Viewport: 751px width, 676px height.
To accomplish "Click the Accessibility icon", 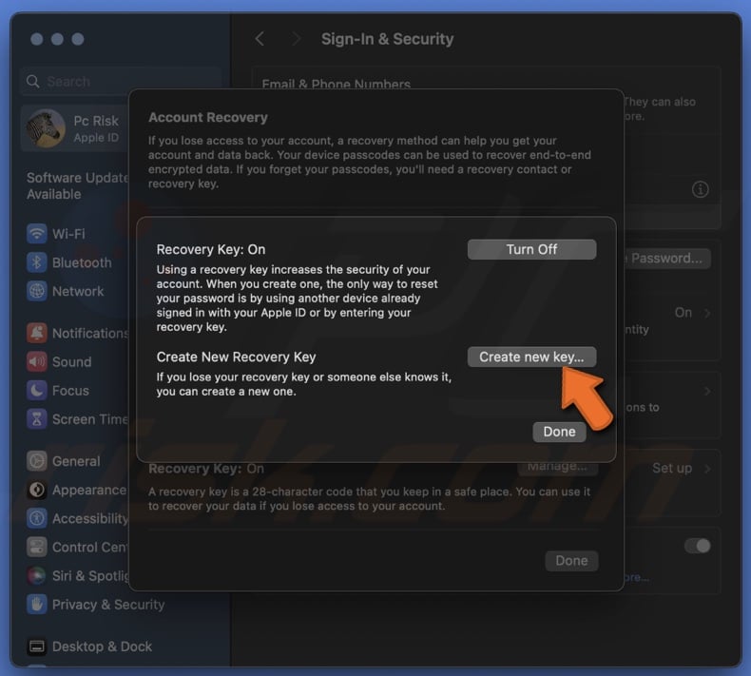I will [36, 518].
